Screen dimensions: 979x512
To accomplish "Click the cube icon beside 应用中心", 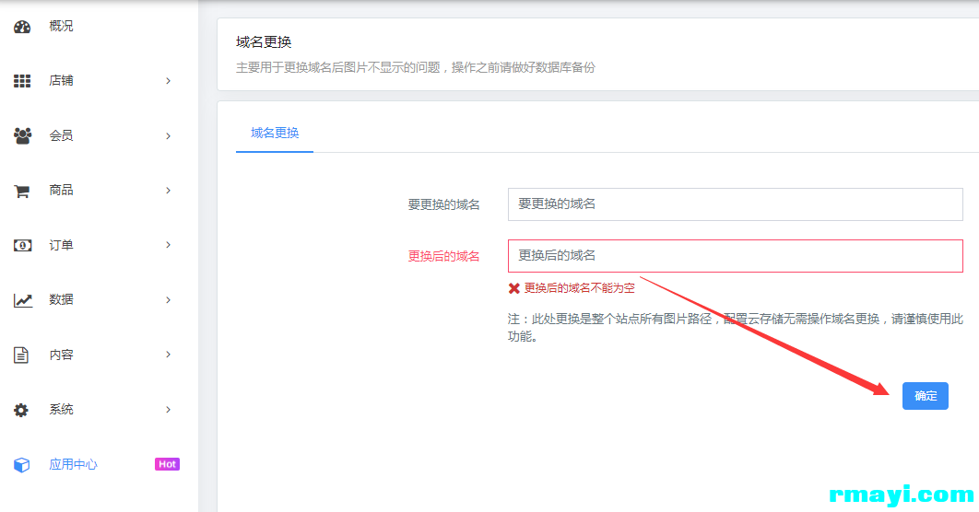I will click(22, 465).
